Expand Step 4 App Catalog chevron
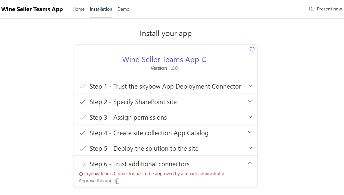 point(250,132)
